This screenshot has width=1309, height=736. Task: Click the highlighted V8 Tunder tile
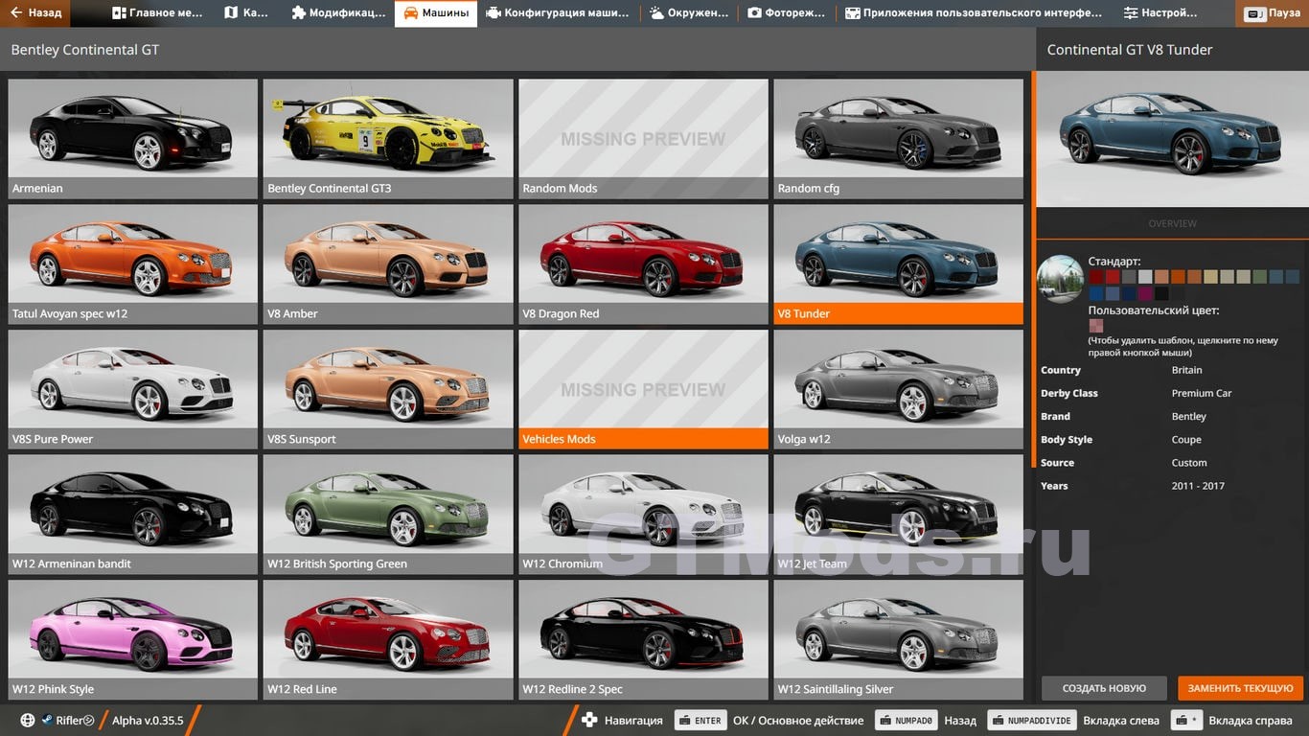[x=898, y=264]
